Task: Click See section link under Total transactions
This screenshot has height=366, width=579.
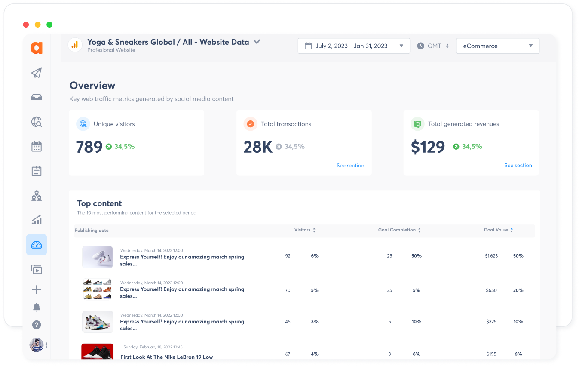Action: pos(350,166)
